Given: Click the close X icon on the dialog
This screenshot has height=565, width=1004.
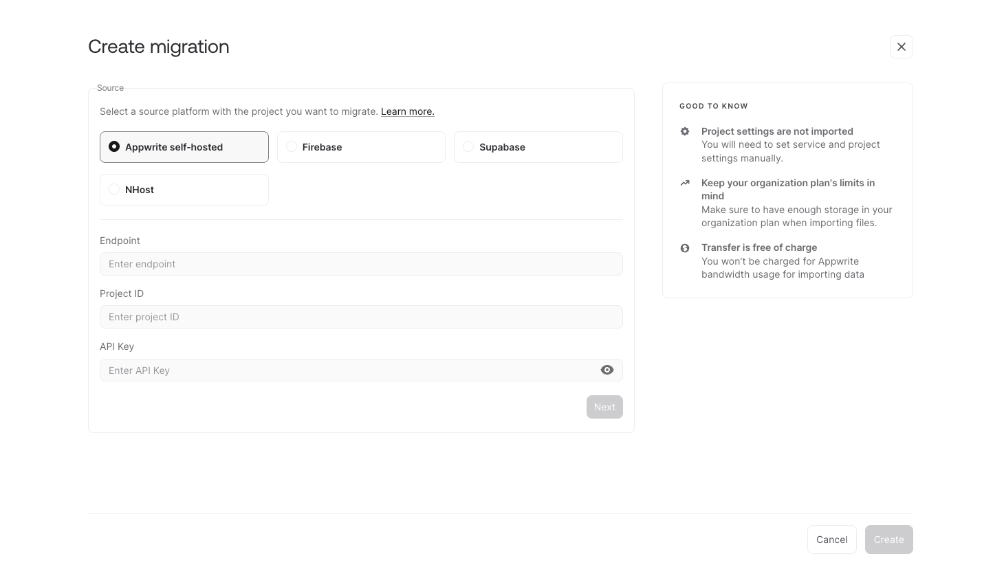Looking at the screenshot, I should click(x=901, y=47).
